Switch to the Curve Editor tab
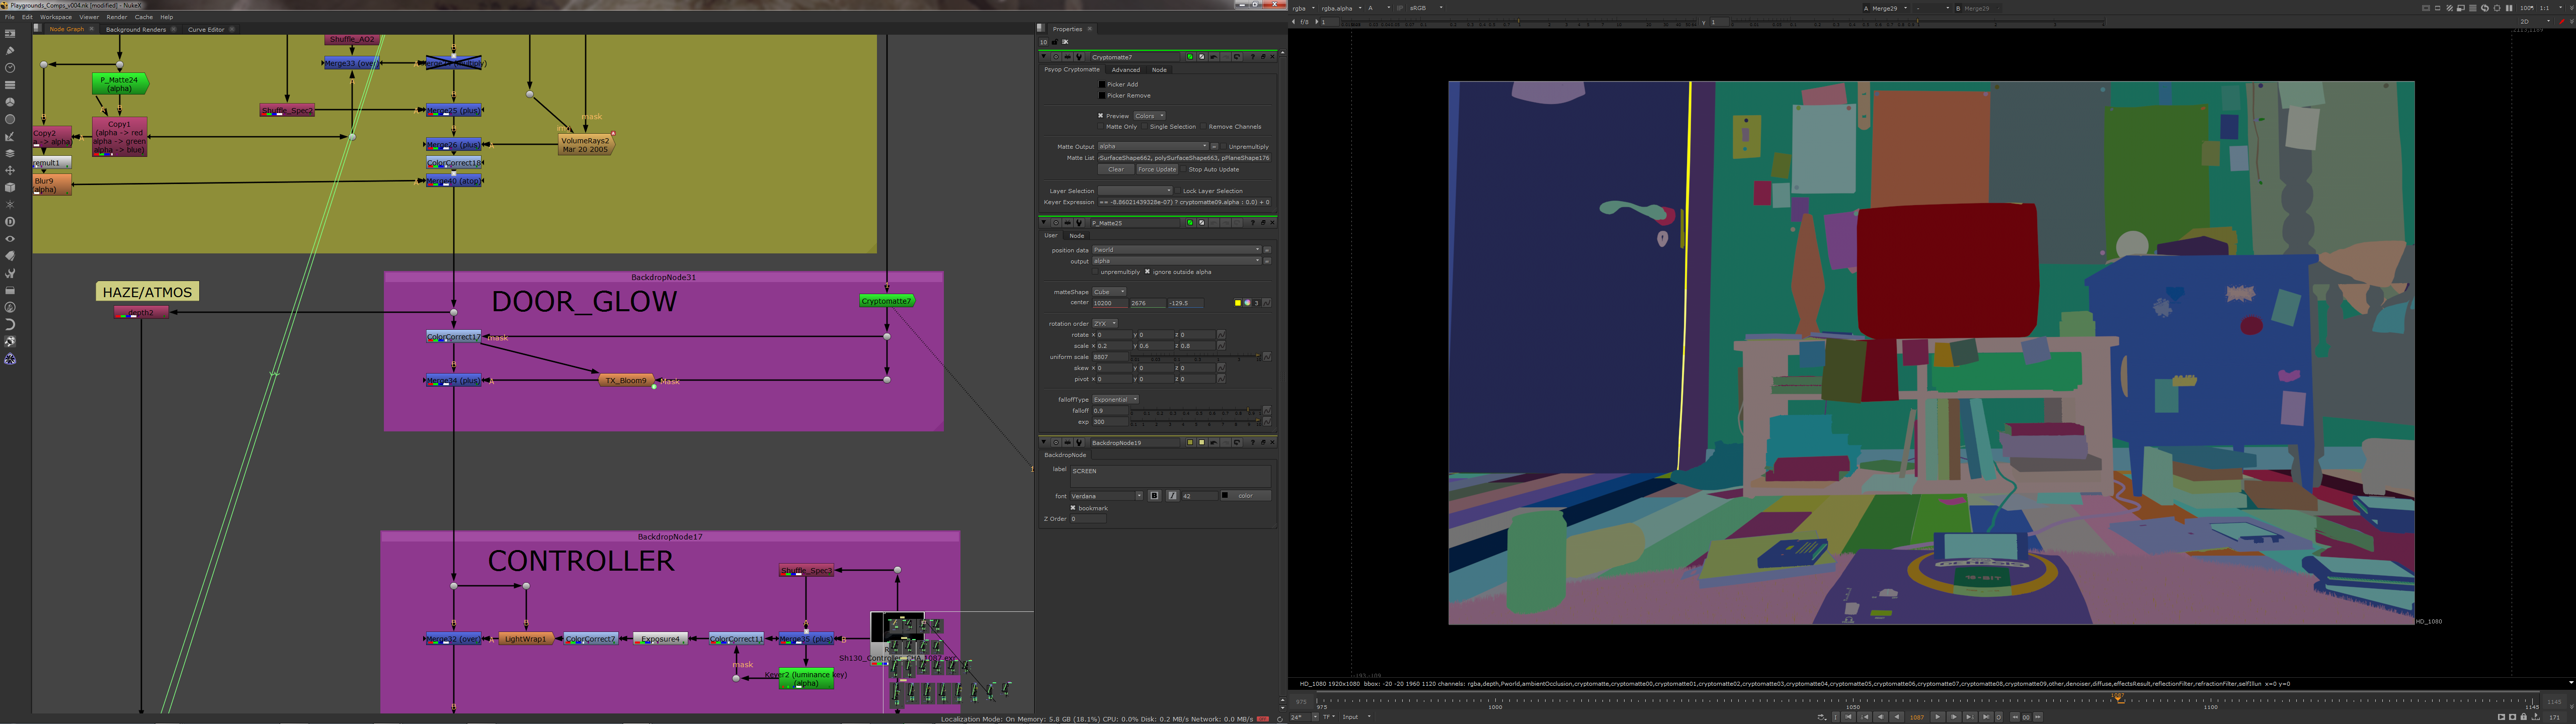This screenshot has height=724, width=2576. [206, 29]
